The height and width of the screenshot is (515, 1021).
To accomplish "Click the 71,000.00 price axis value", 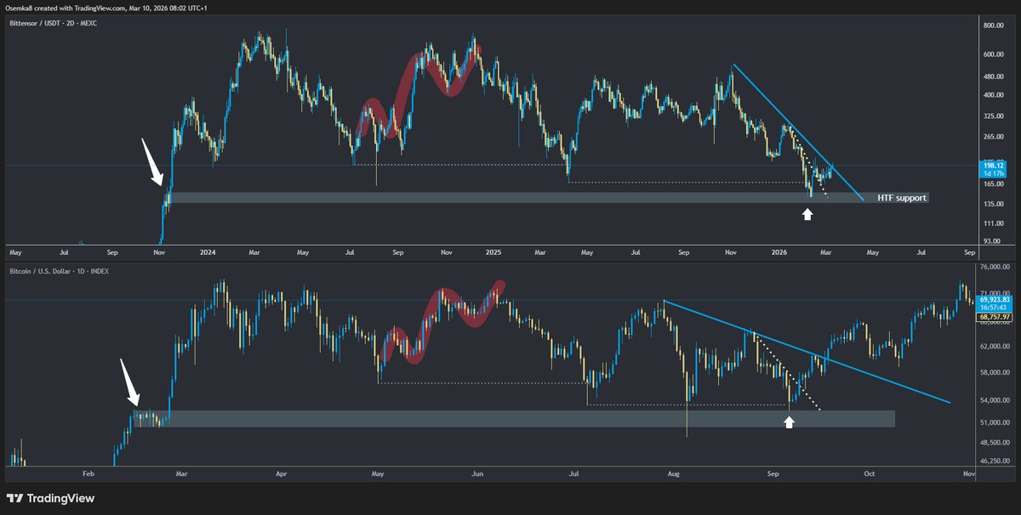I will tap(994, 291).
